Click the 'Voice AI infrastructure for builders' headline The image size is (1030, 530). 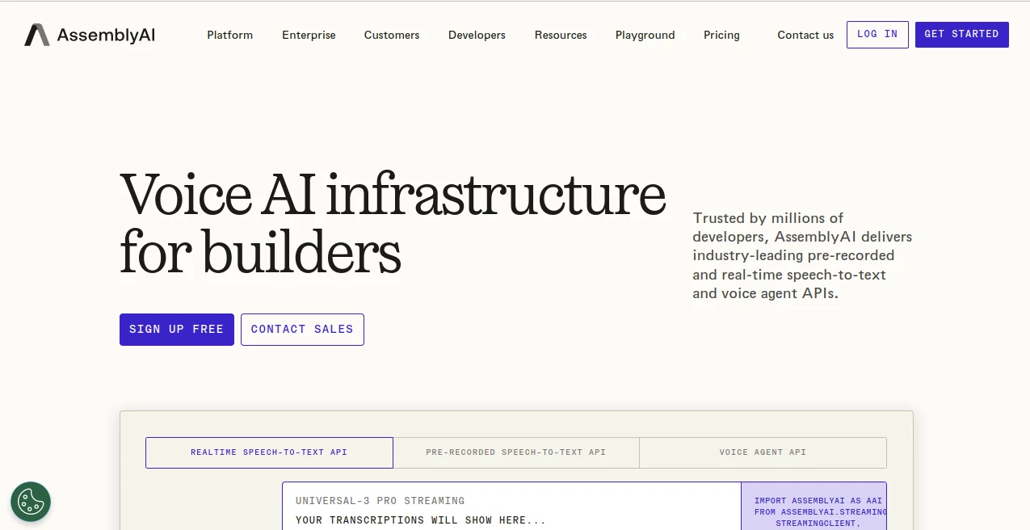coord(393,224)
